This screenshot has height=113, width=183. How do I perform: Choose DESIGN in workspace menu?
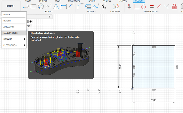pos(14,15)
